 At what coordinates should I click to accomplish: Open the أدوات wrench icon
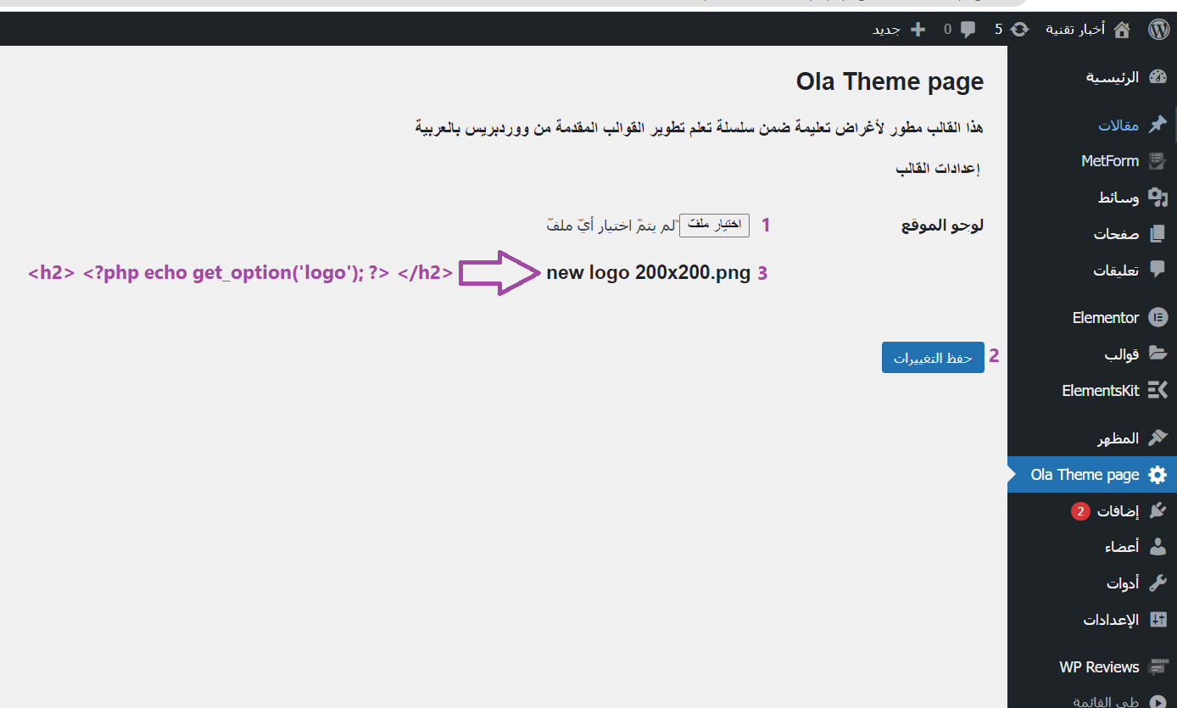(1157, 583)
